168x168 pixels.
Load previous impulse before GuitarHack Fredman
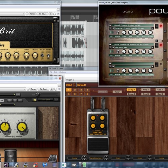[x=113, y=28]
